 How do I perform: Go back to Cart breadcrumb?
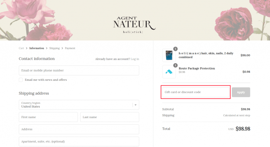[x=21, y=48]
